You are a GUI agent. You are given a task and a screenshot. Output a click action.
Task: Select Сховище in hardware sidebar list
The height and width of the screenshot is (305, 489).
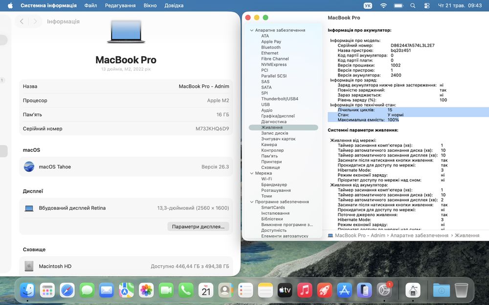pyautogui.click(x=270, y=167)
